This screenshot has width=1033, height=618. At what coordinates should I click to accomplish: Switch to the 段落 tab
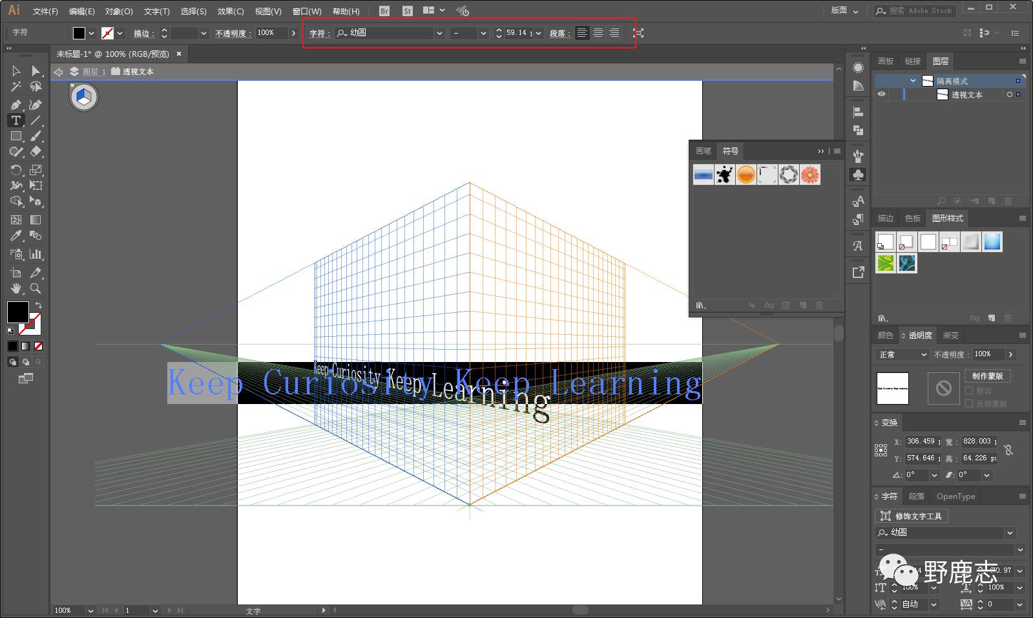[916, 496]
